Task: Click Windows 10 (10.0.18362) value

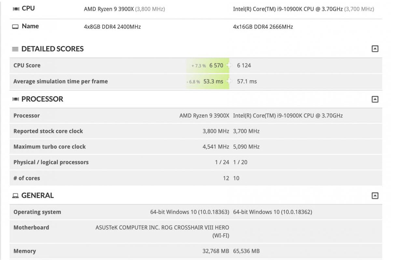Action: tap(273, 212)
